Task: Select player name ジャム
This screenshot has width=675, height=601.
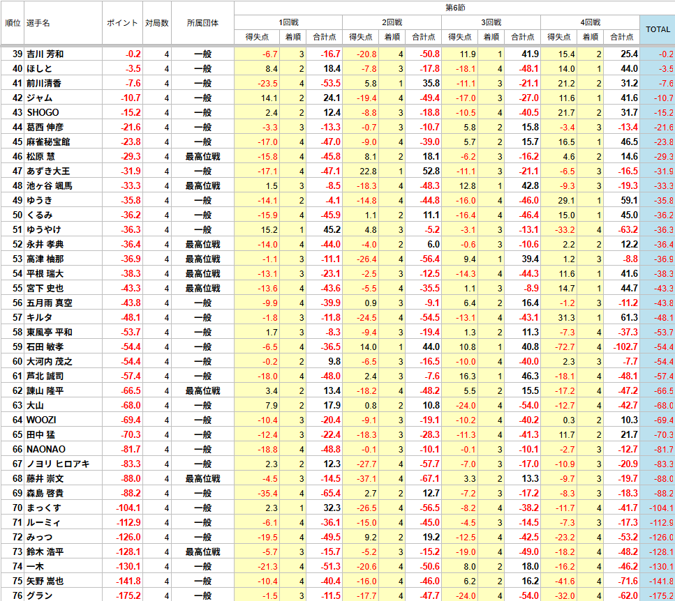Action: coord(39,98)
